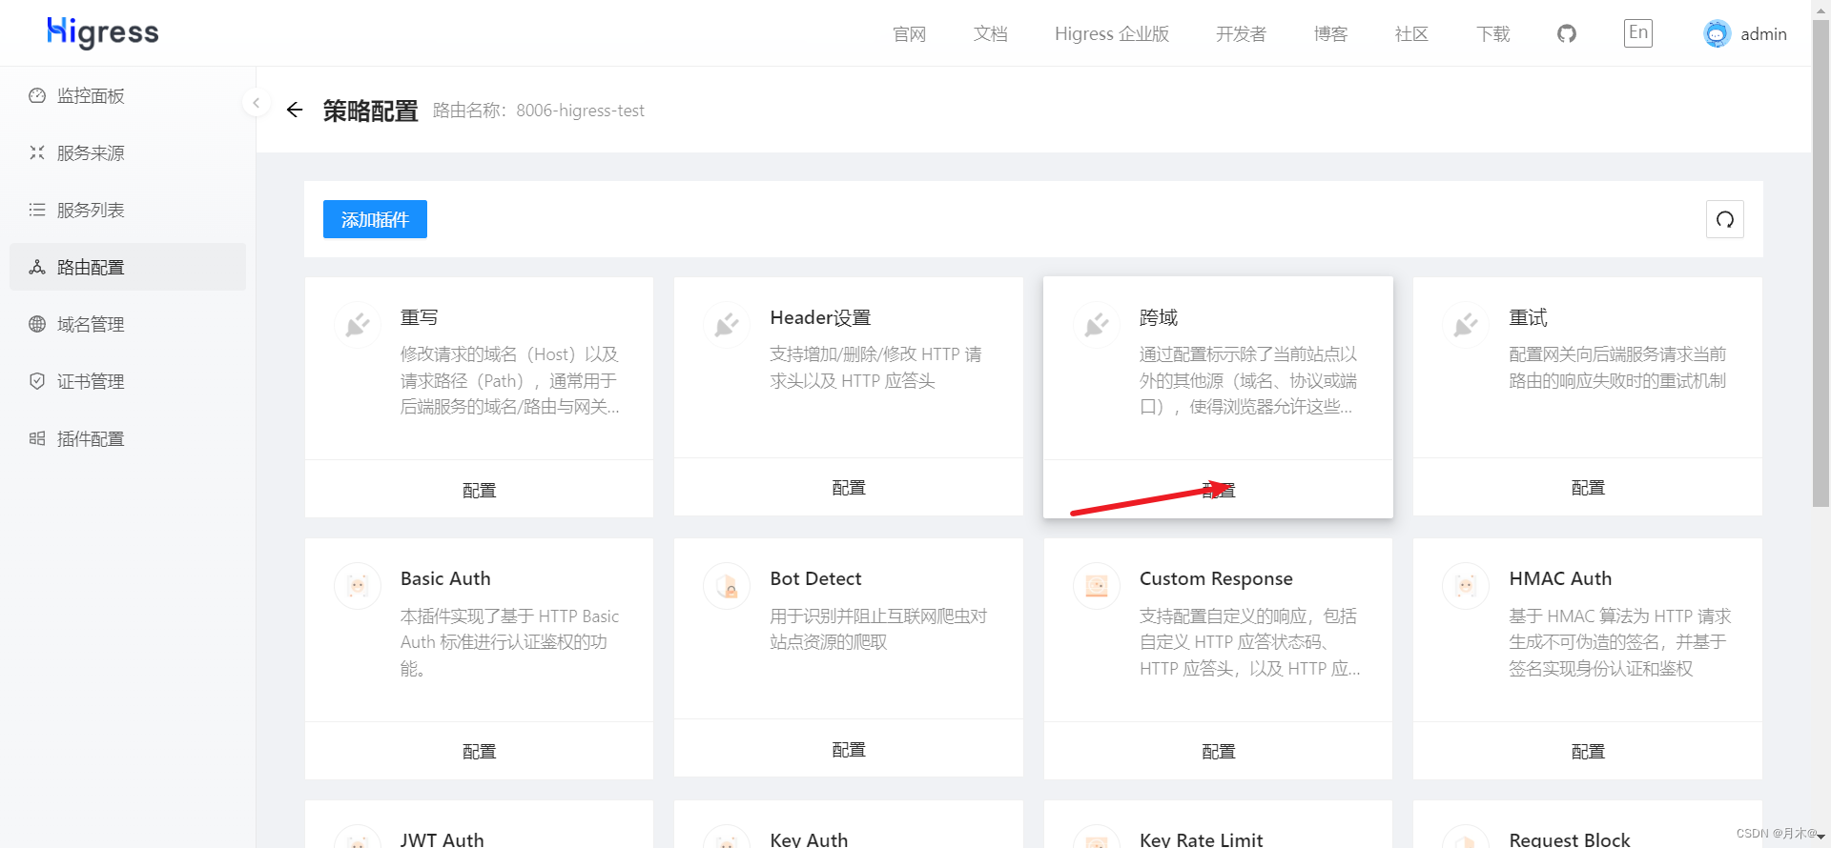Click the Key Rate Limit card title

[x=1201, y=839]
